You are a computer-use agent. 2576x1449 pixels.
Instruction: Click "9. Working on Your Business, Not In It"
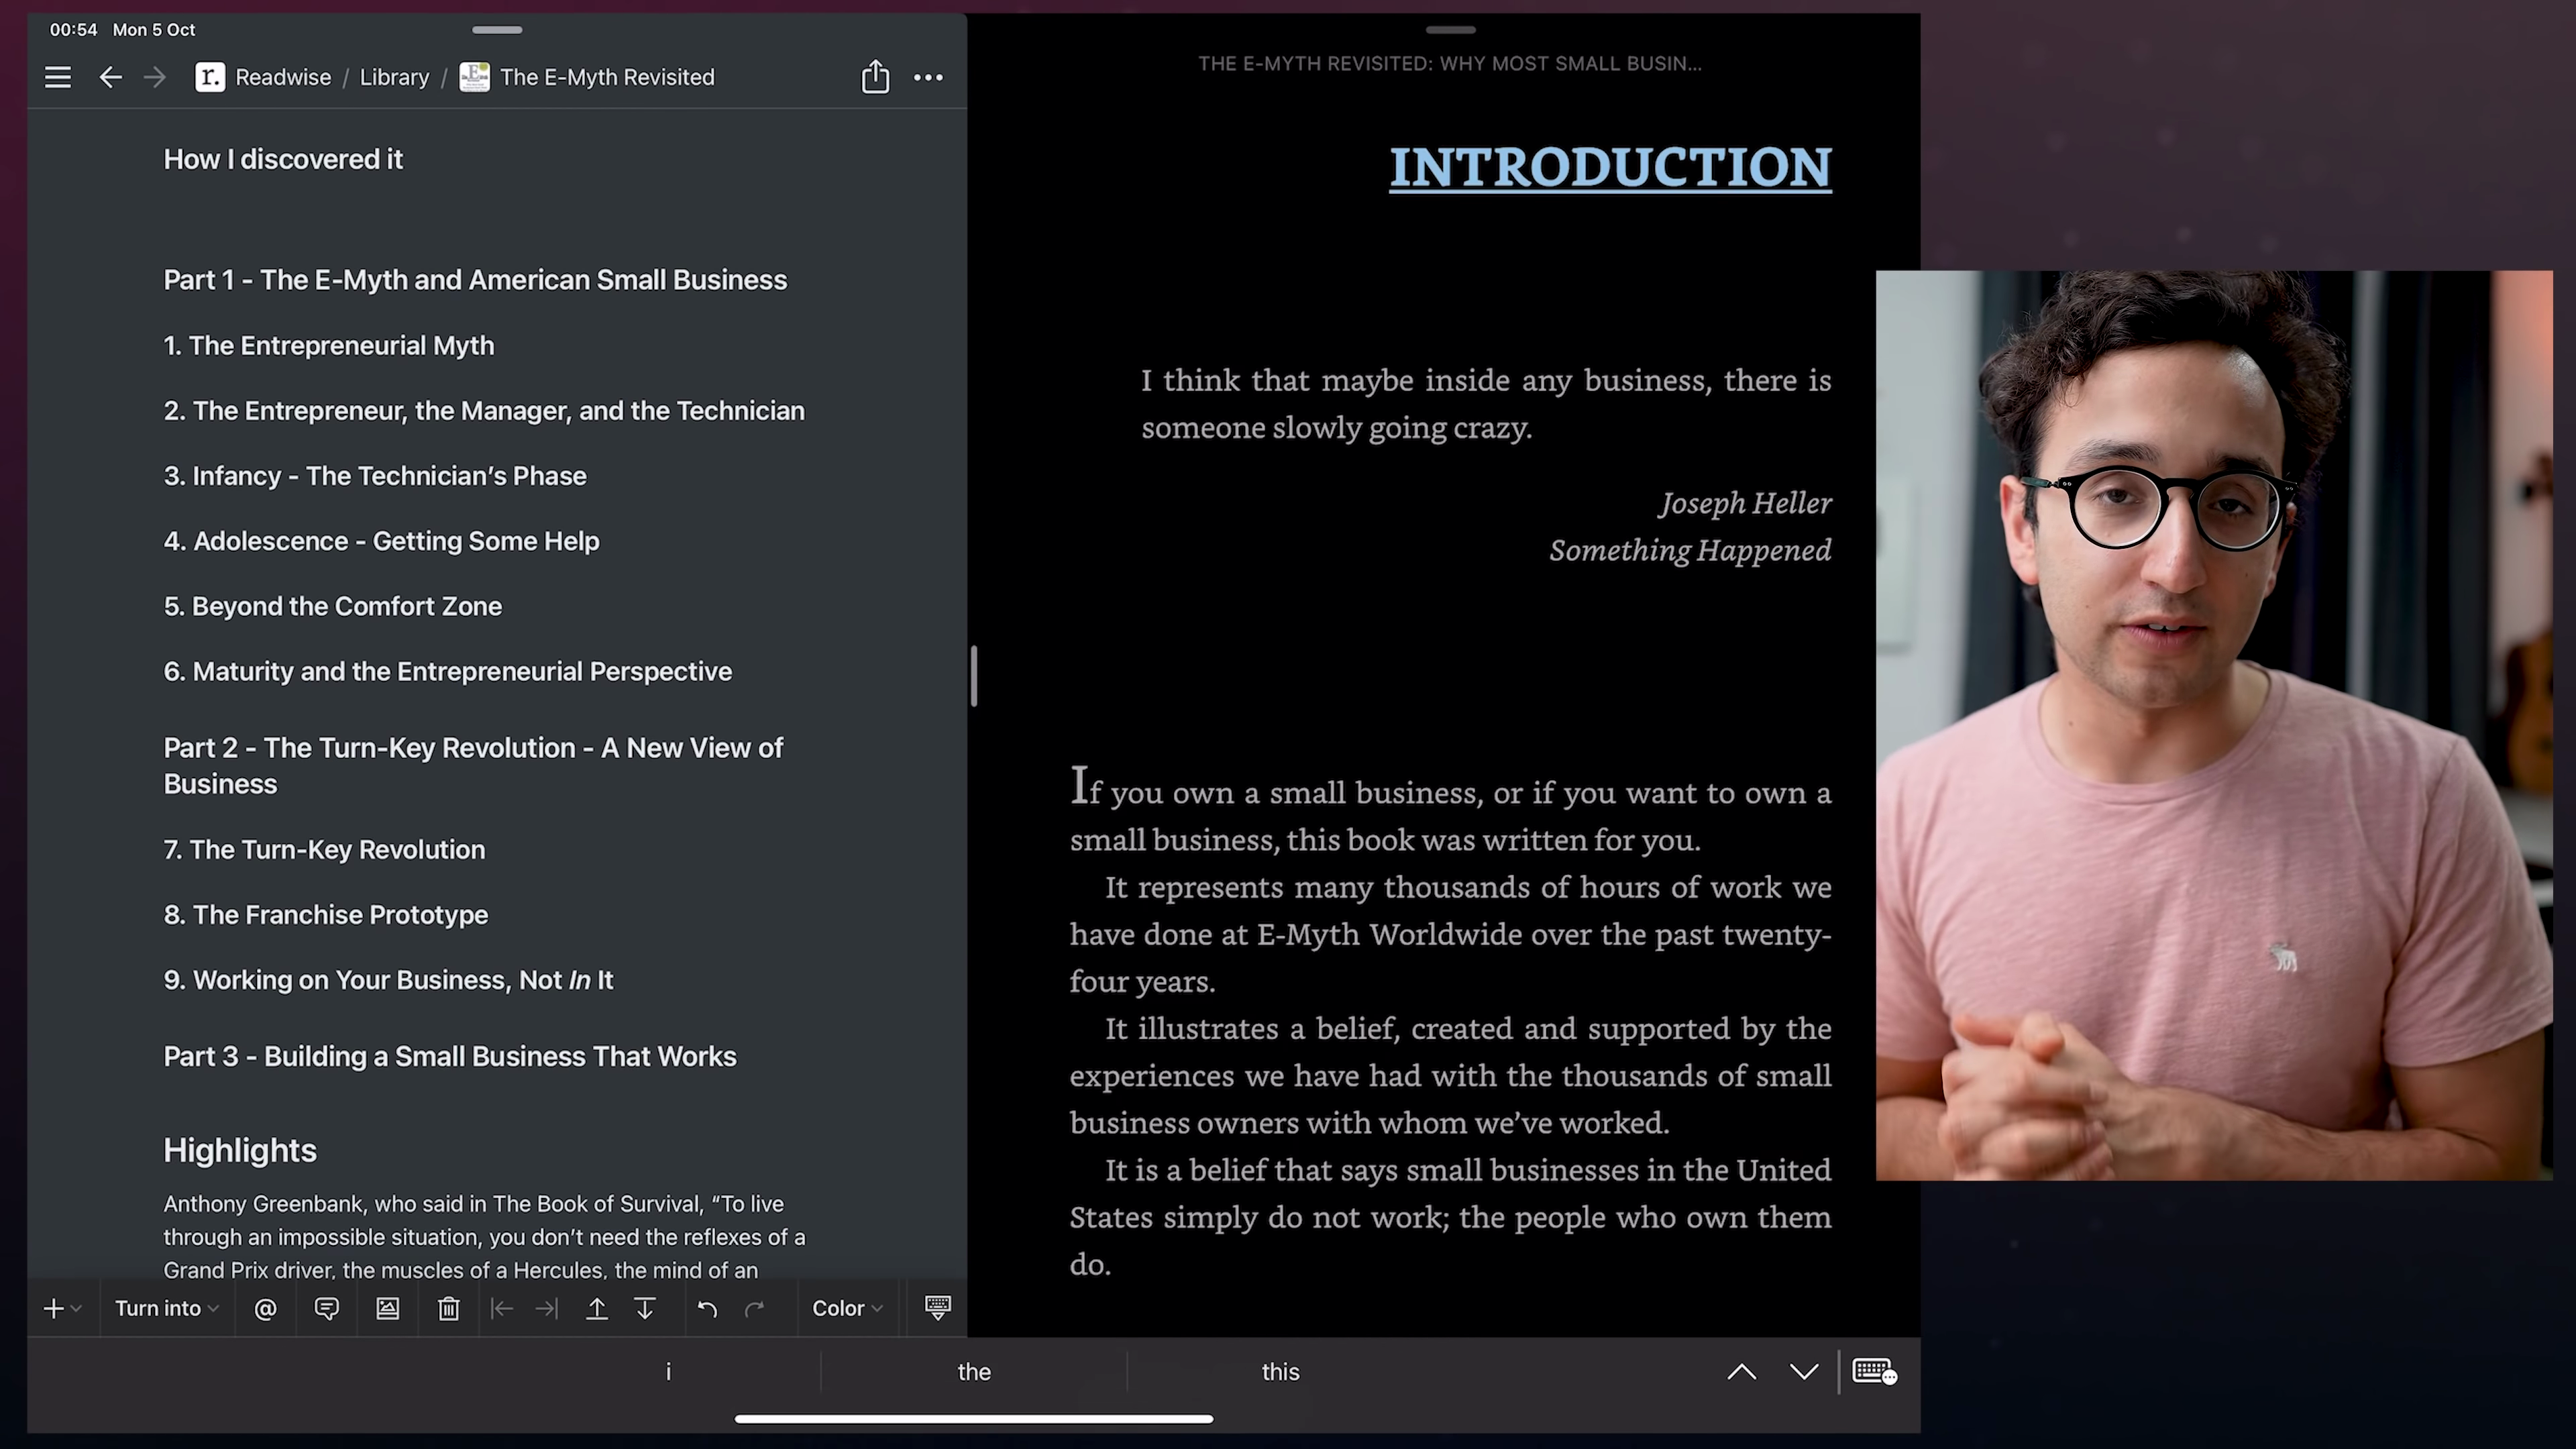(x=388, y=980)
